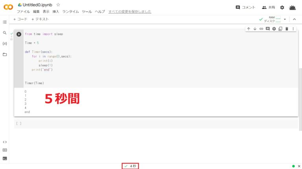This screenshot has width=302, height=169.
Task: Open the Files folder sidebar icon
Action: click(5, 54)
